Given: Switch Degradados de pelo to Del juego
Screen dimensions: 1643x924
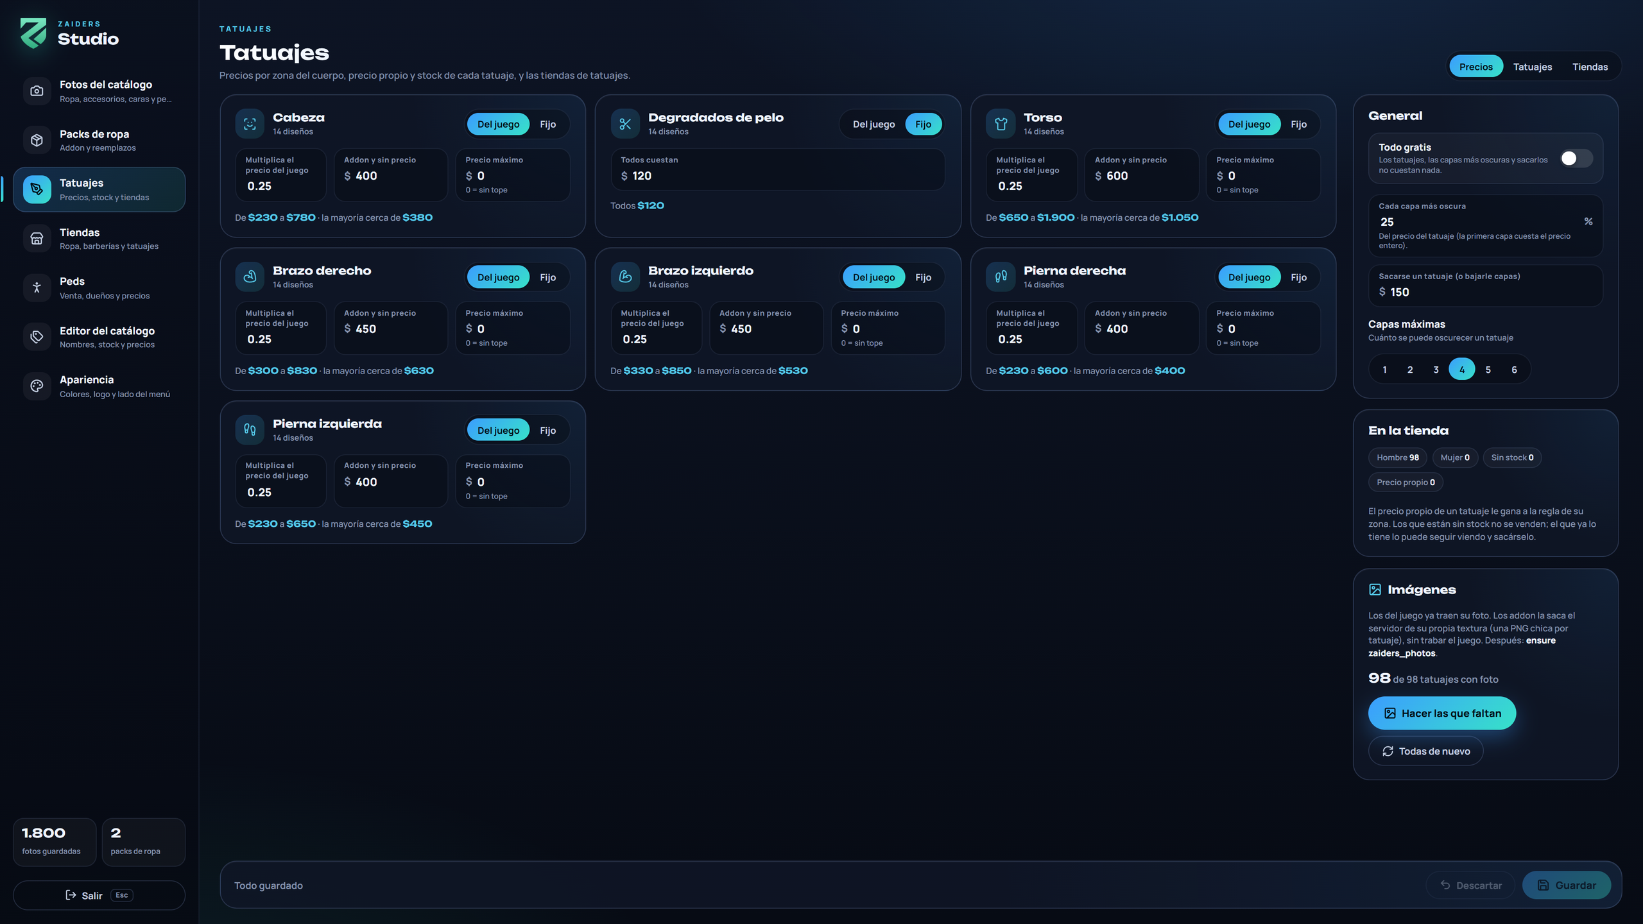Looking at the screenshot, I should [873, 124].
